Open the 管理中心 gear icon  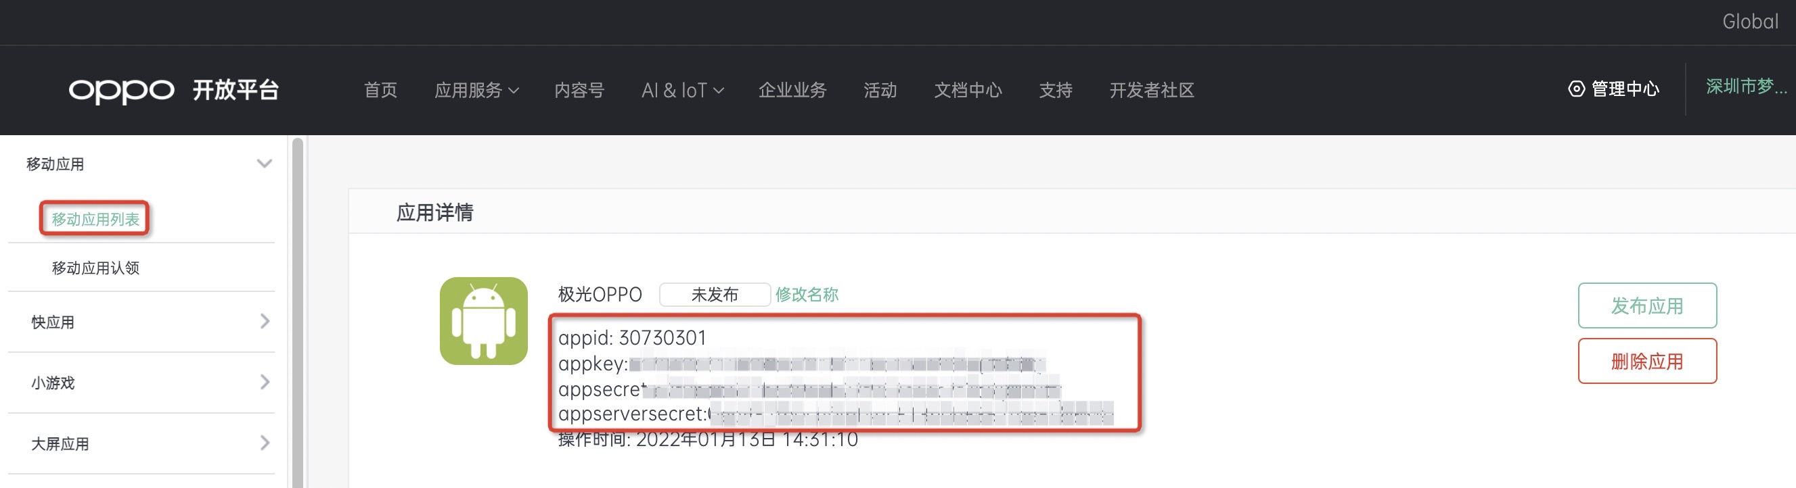pos(1575,89)
